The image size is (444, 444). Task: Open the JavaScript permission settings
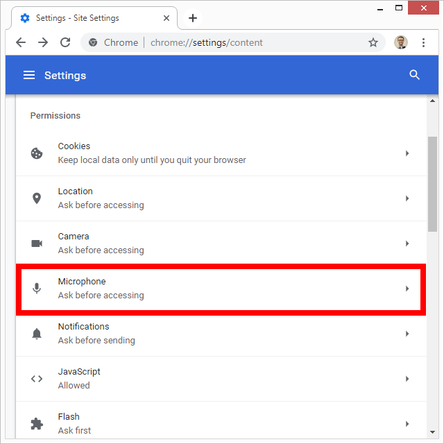pyautogui.click(x=221, y=379)
